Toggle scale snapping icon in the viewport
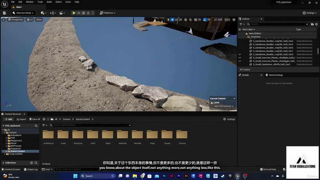This screenshot has height=180, width=320. [215, 20]
